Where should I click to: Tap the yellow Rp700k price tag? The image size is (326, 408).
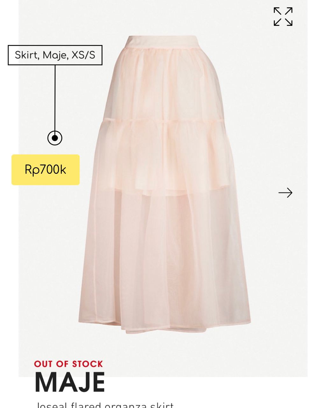[46, 170]
